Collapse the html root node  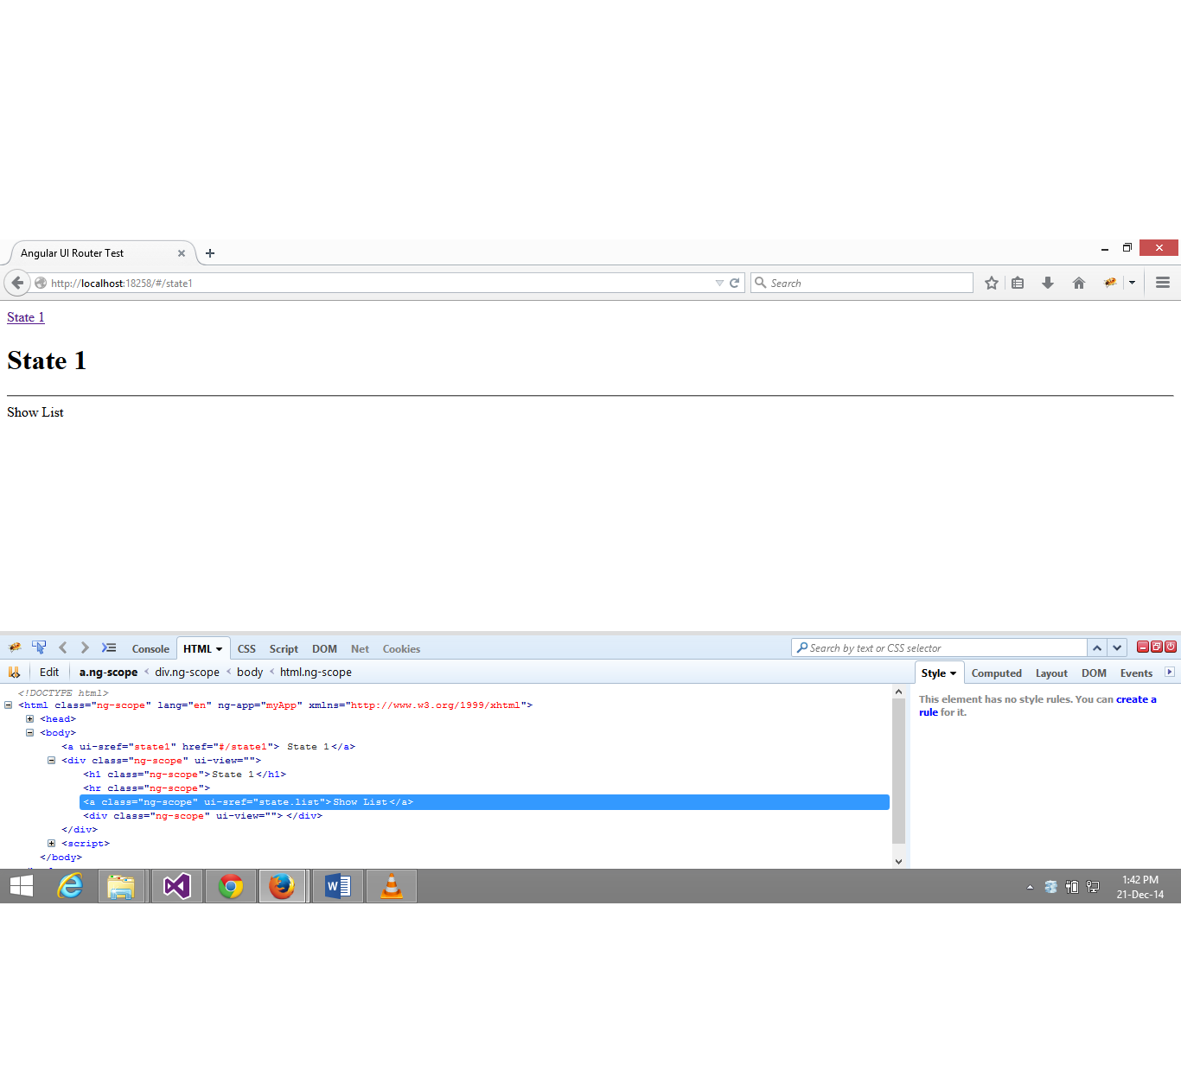9,705
